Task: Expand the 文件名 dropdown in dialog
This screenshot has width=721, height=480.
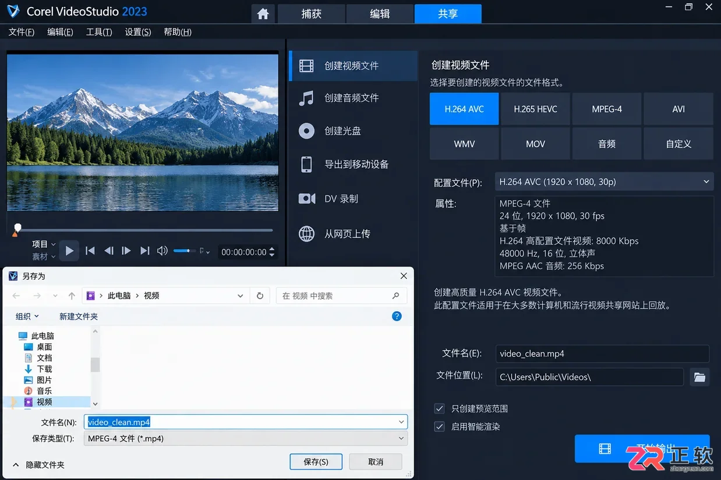Action: 401,422
